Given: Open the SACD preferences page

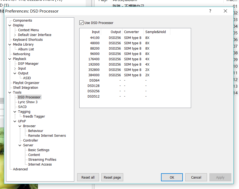Looking at the screenshot, I should coord(22,107).
